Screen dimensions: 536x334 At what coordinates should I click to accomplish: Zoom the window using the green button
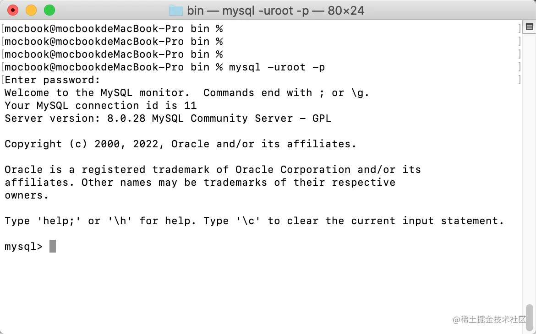49,10
